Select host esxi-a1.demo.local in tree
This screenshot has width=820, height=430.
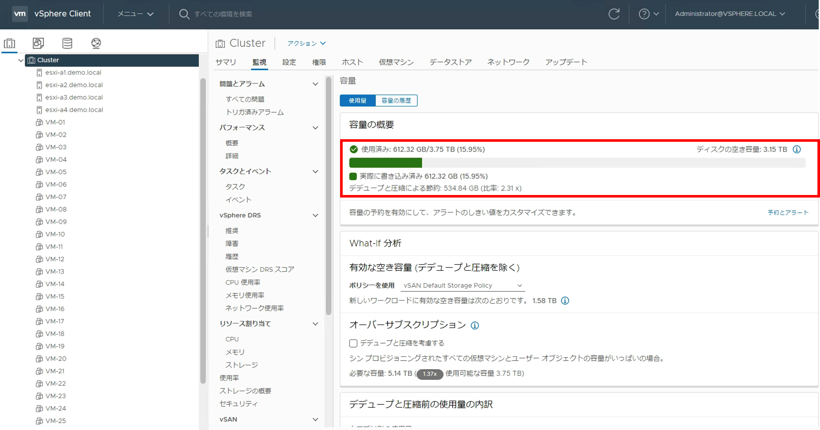pos(73,72)
